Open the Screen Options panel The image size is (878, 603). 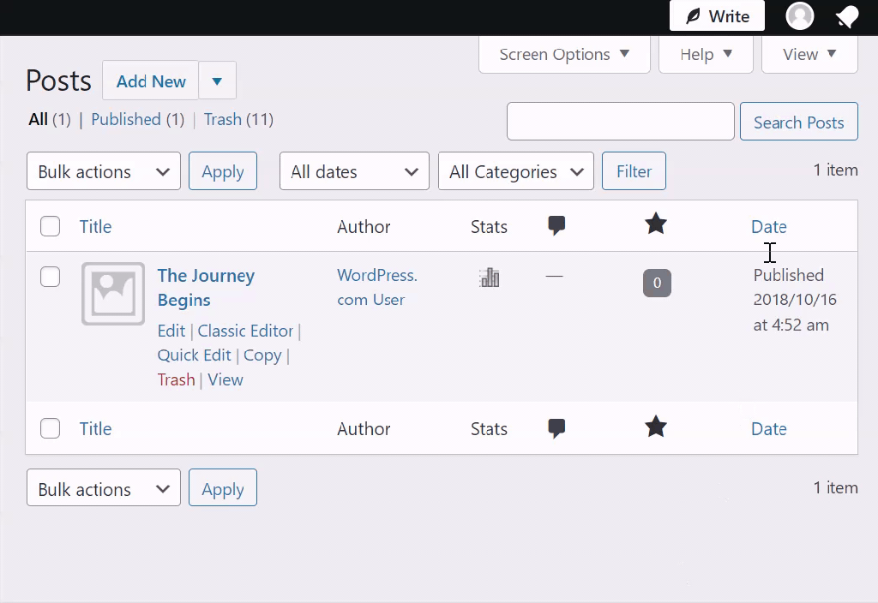563,54
